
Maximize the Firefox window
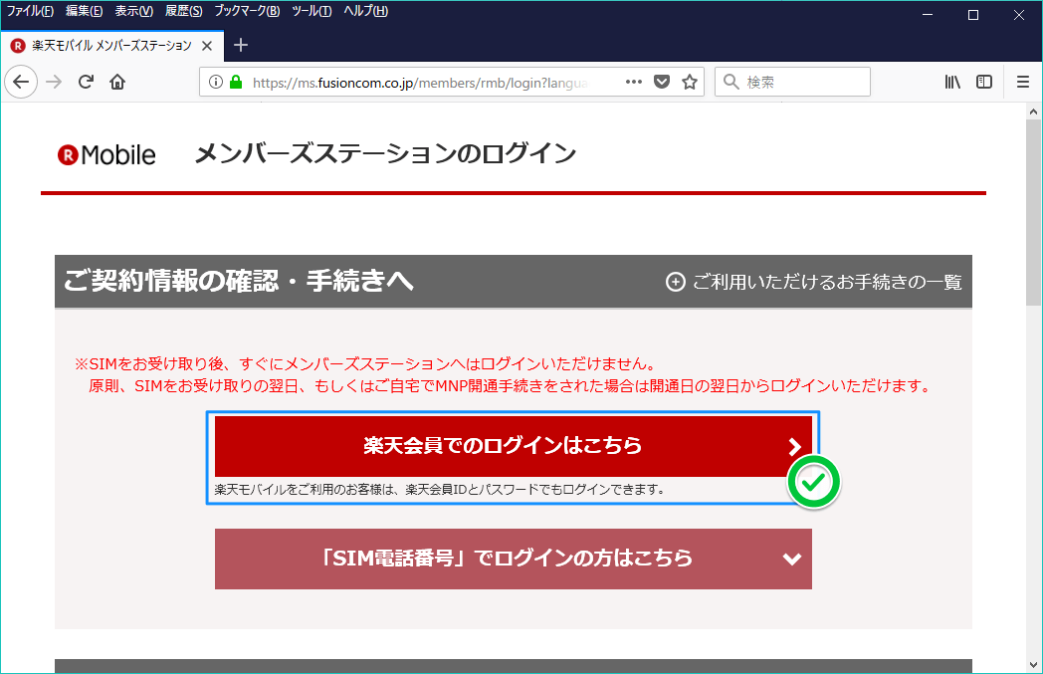[x=973, y=15]
